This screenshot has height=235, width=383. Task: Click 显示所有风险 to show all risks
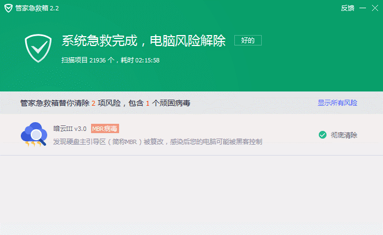pyautogui.click(x=337, y=103)
